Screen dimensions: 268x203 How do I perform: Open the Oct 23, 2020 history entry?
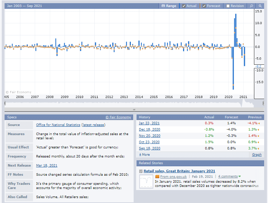click(149, 142)
